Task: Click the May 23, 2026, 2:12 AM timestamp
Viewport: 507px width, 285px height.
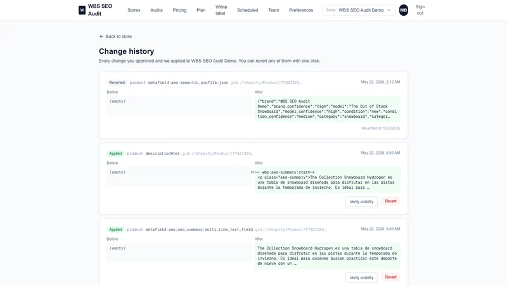Action: click(380, 82)
